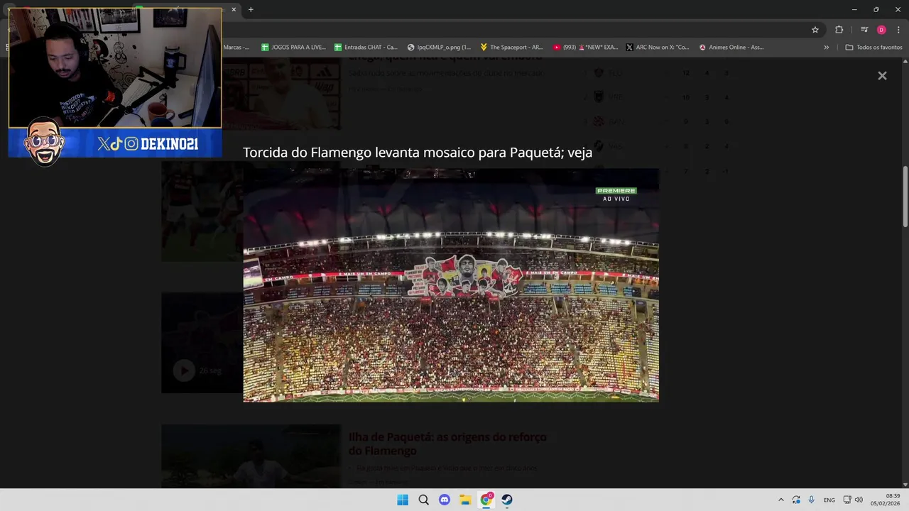Expand the hidden bookmarks chevron
The image size is (909, 511).
[x=826, y=48]
